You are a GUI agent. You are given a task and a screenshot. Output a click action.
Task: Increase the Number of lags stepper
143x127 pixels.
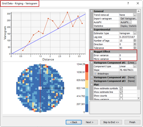tap(135, 40)
